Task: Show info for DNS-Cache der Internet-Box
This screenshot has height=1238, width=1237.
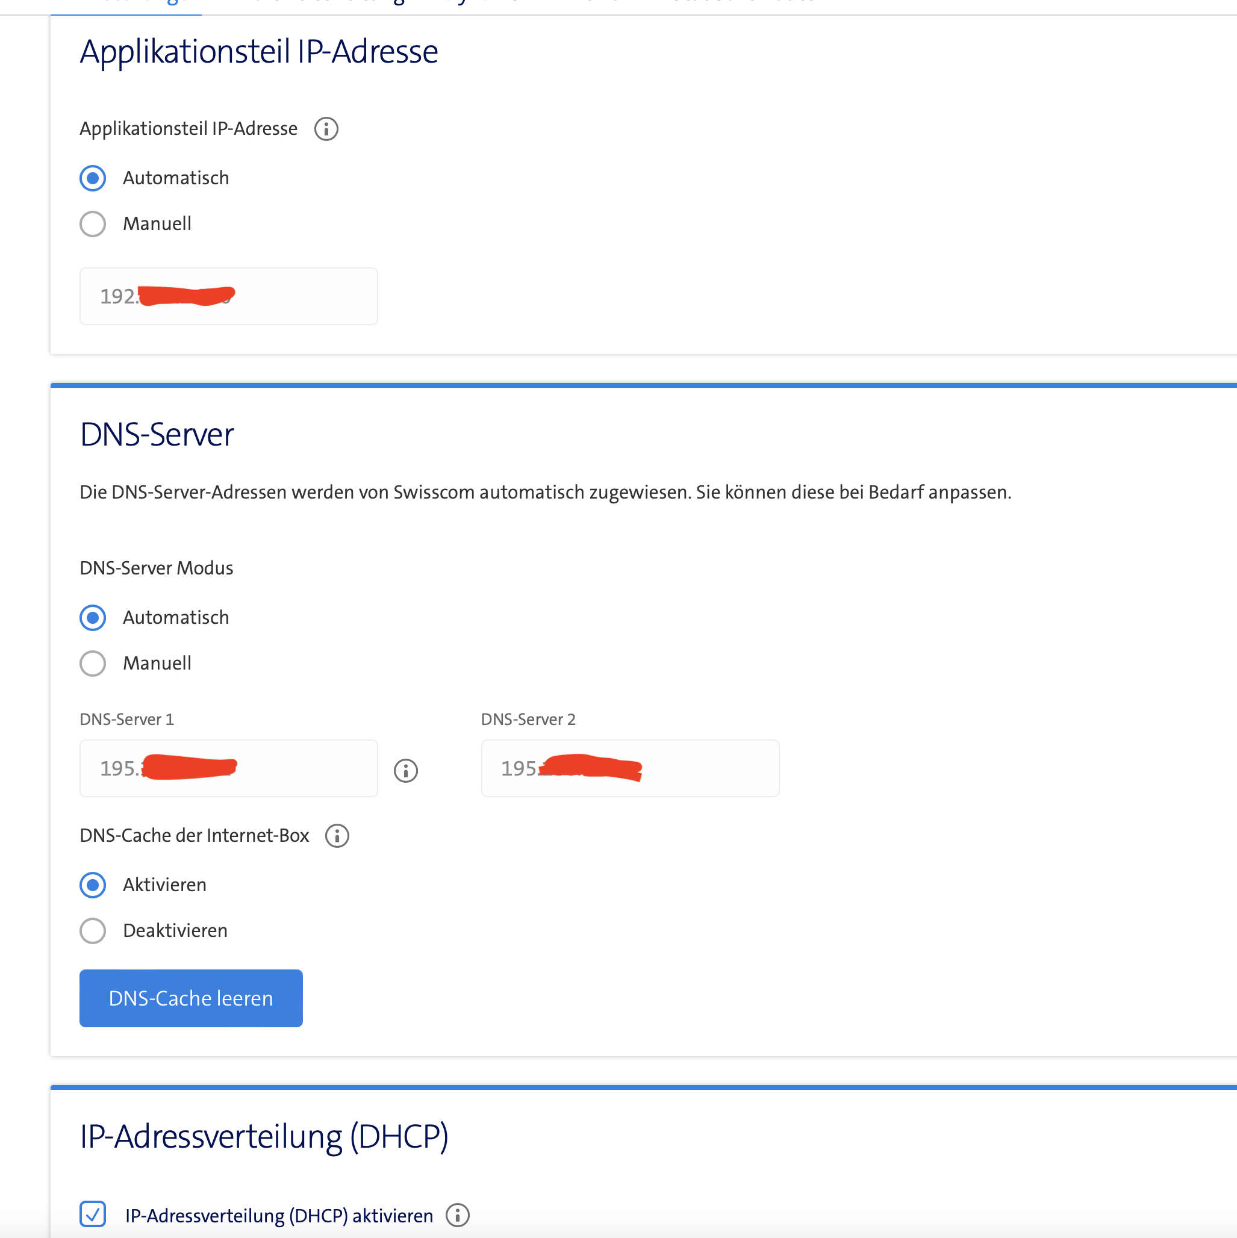Action: point(337,836)
